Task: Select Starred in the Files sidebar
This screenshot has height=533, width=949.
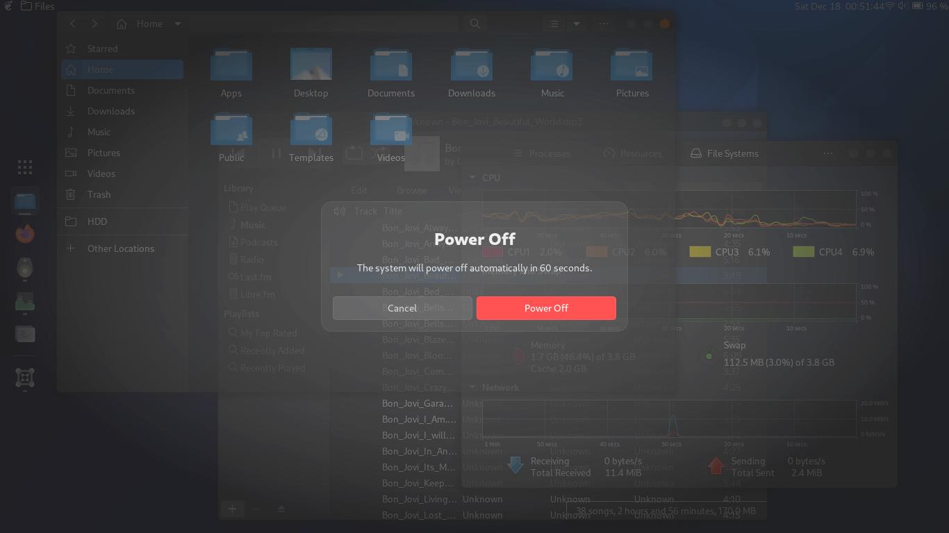Action: pos(122,49)
